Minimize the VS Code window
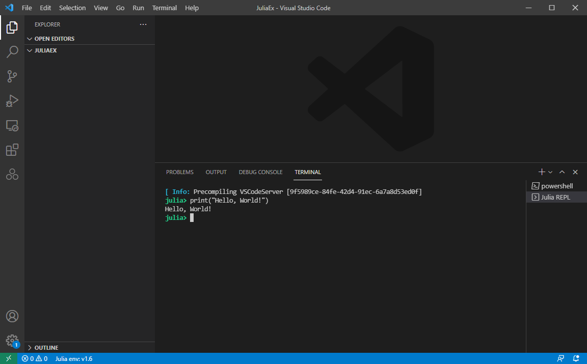Image resolution: width=587 pixels, height=364 pixels. (528, 8)
